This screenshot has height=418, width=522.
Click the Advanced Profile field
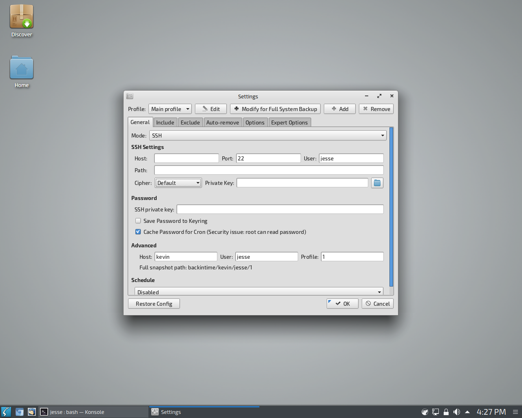(352, 257)
